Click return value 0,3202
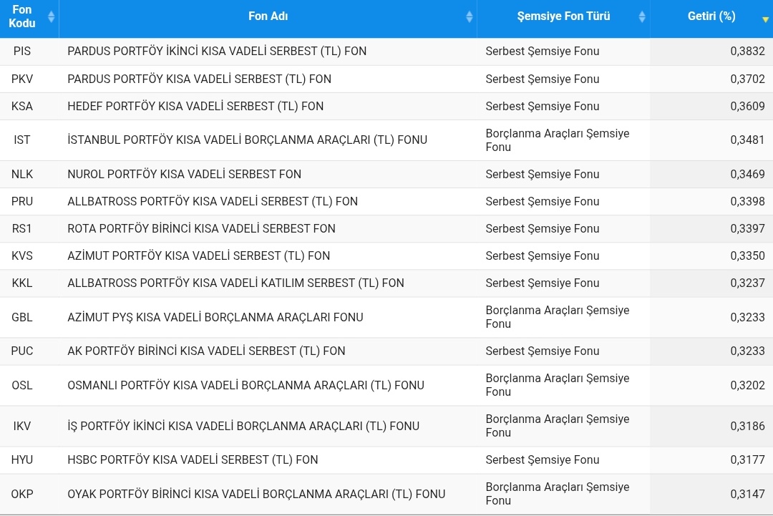Viewport: 773px width, 516px height. [x=747, y=385]
